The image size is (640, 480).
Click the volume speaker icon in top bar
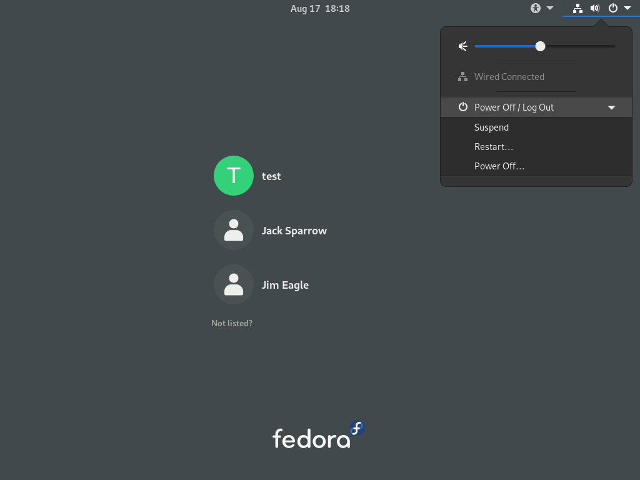tap(595, 8)
